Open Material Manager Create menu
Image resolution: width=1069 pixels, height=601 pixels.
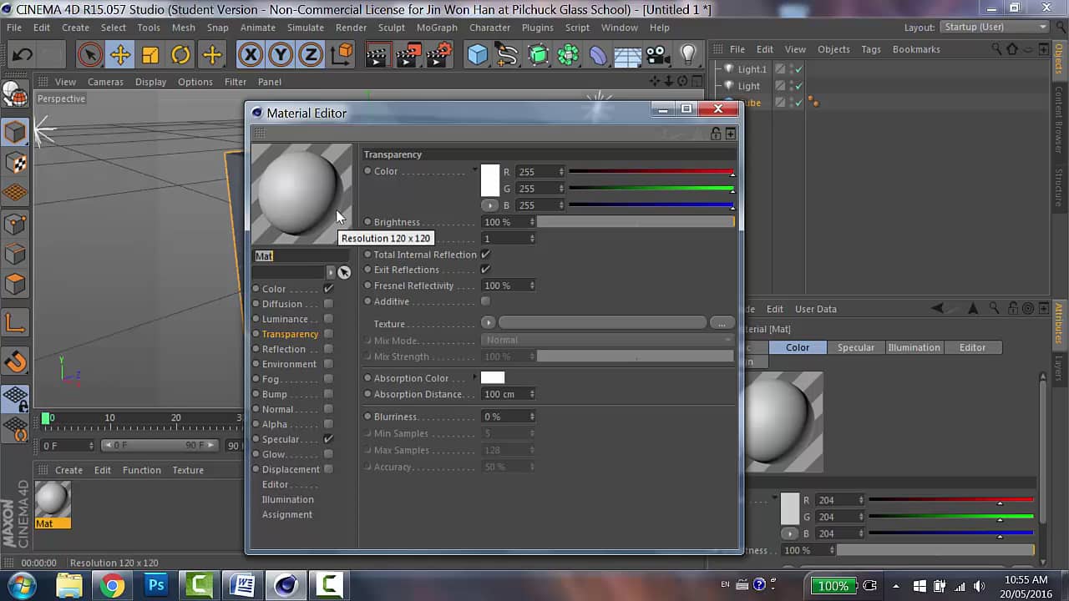(68, 470)
